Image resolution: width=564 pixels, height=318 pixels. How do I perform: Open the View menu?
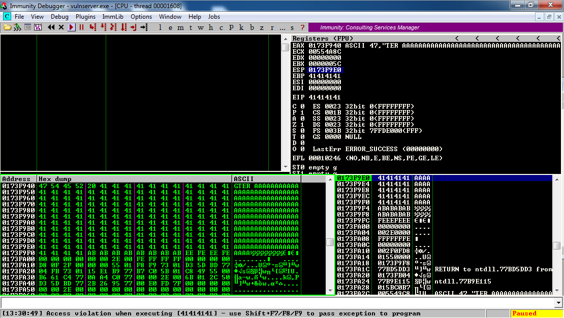click(37, 17)
